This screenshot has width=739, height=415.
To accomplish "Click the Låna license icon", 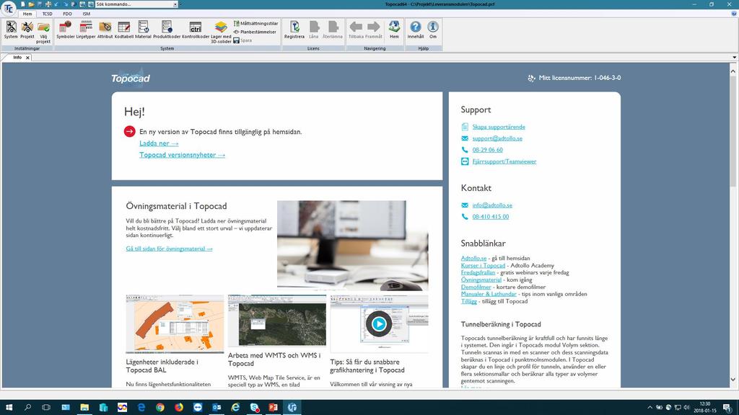I will 313,30.
